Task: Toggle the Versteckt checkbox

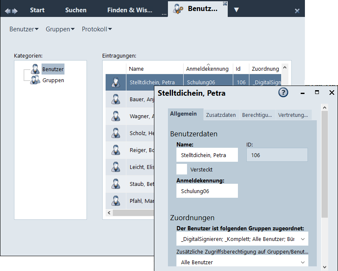Action: [x=182, y=169]
